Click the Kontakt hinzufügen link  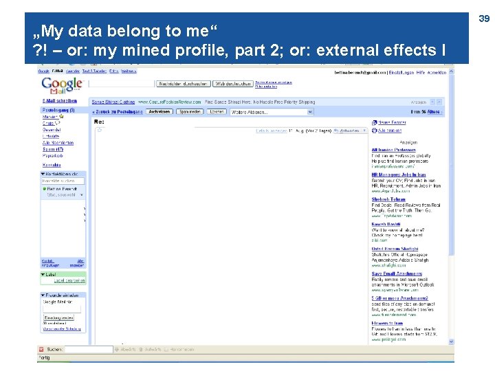(x=50, y=263)
